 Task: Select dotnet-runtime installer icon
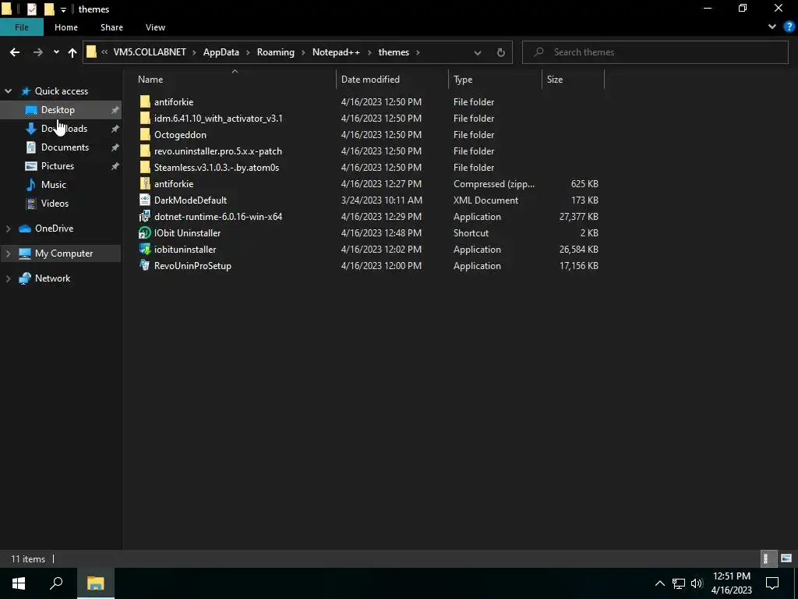click(x=145, y=216)
